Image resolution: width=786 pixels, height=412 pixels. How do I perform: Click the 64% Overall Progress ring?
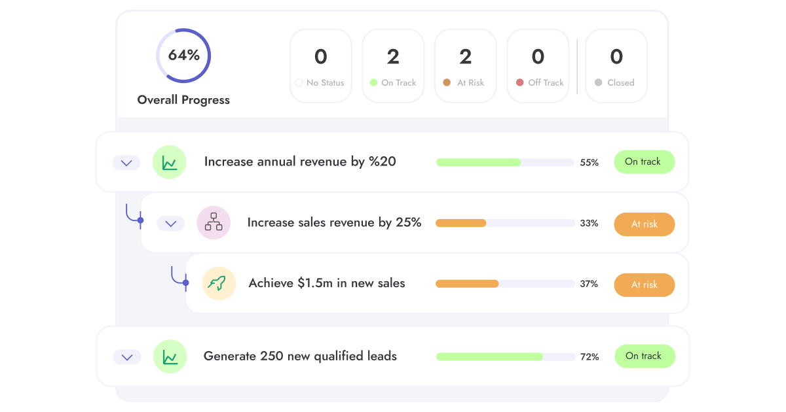coord(183,55)
